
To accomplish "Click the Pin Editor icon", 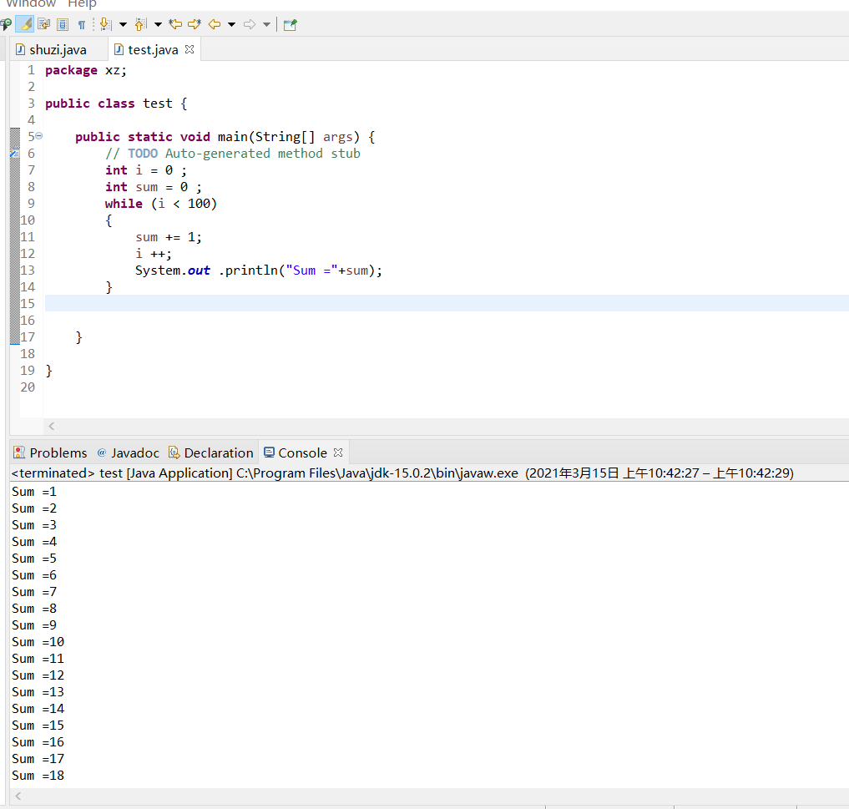I will [x=291, y=24].
